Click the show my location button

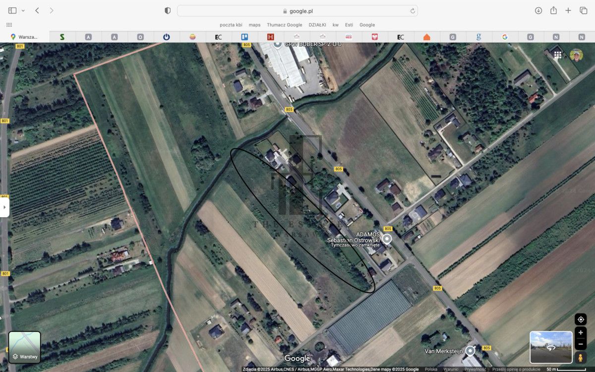tap(581, 319)
